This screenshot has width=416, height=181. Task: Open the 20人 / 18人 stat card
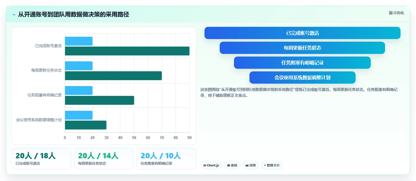[x=41, y=159]
